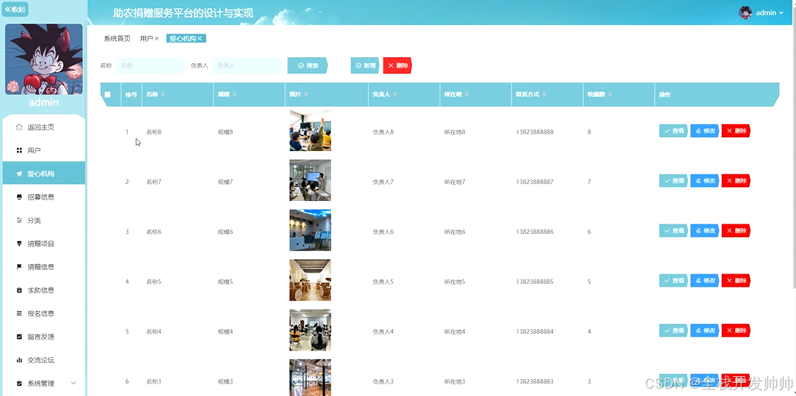Click the 新增 button
Image resolution: width=796 pixels, height=396 pixels.
(365, 65)
